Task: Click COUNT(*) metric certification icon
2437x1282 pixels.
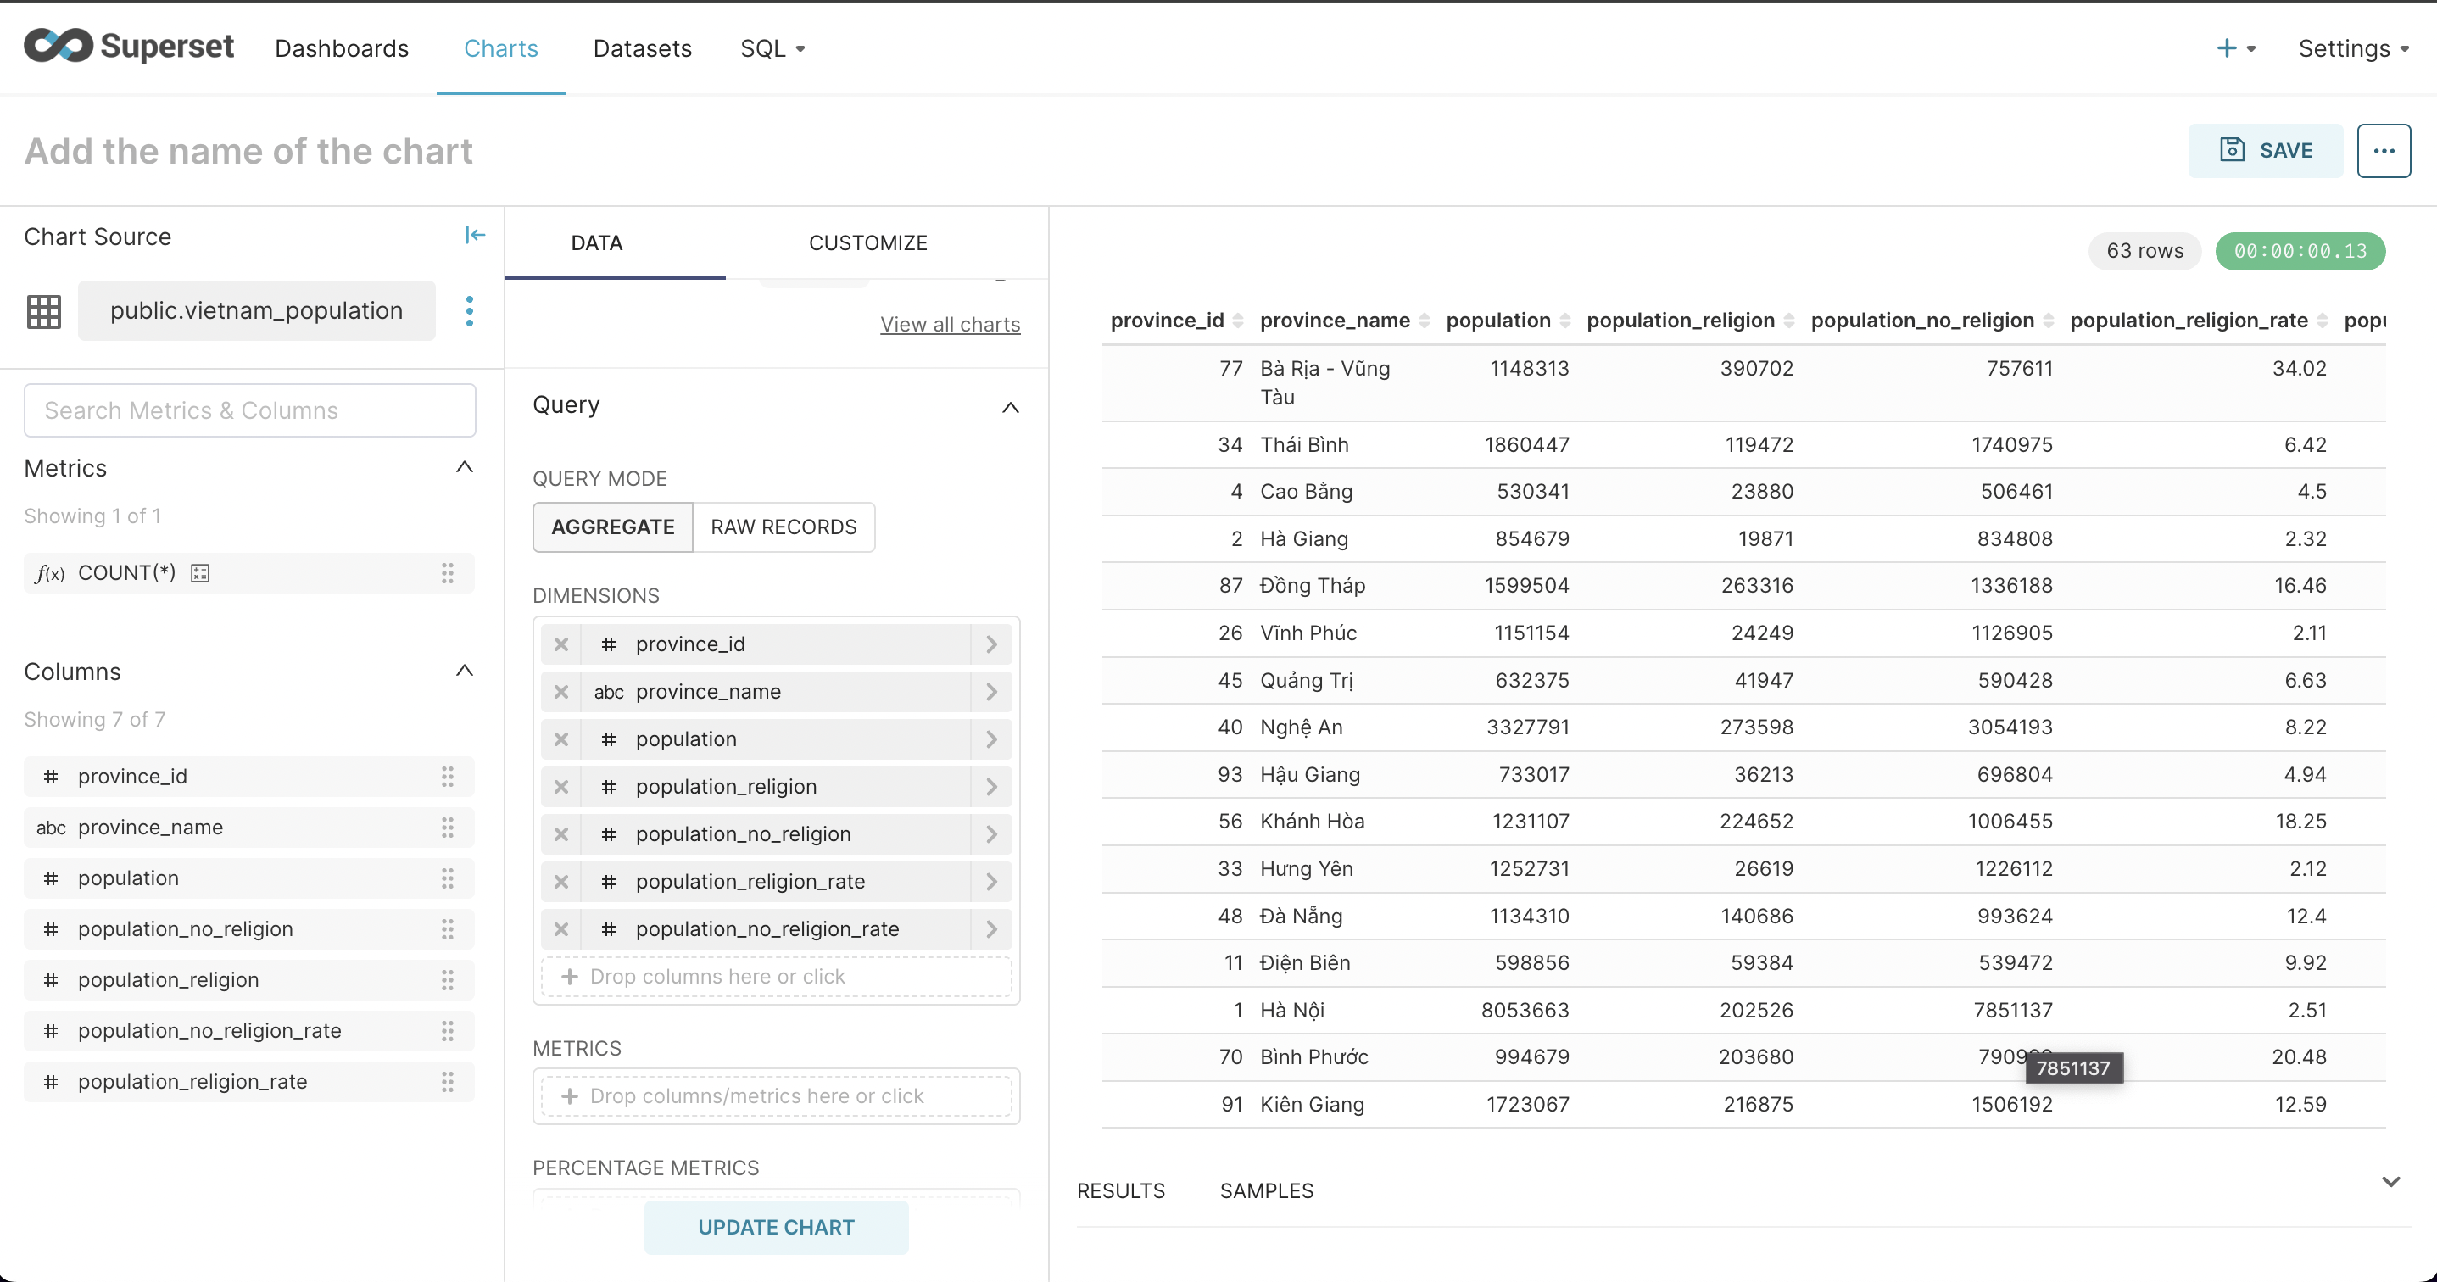Action: click(199, 573)
